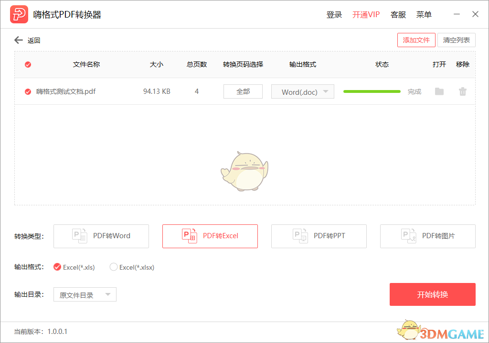Open the Word(.doc) output format dropdown

303,92
